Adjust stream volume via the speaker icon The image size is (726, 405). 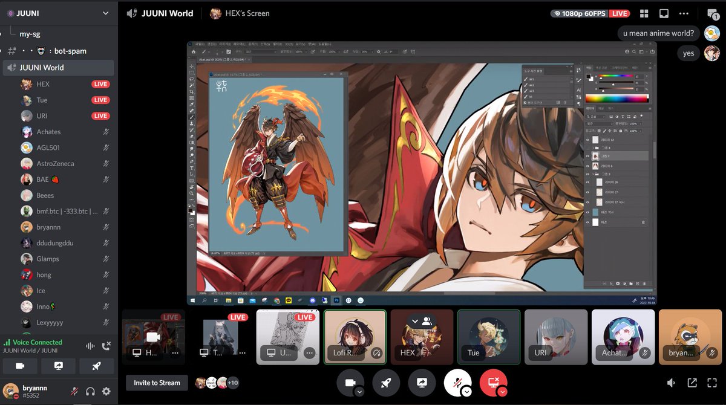click(x=672, y=383)
